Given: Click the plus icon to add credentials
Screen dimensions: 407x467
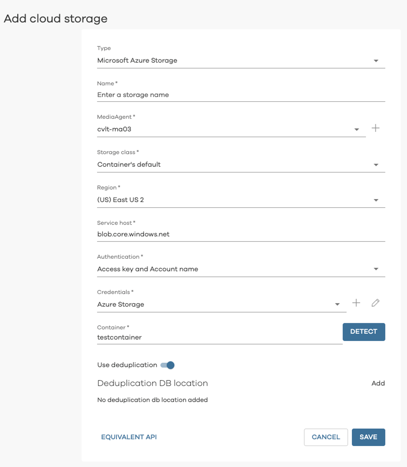Looking at the screenshot, I should click(x=356, y=303).
